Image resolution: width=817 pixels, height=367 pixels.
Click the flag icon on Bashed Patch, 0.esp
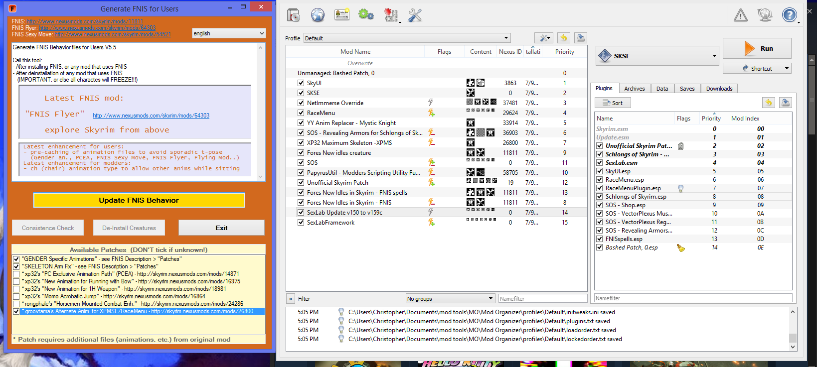pyautogui.click(x=681, y=247)
